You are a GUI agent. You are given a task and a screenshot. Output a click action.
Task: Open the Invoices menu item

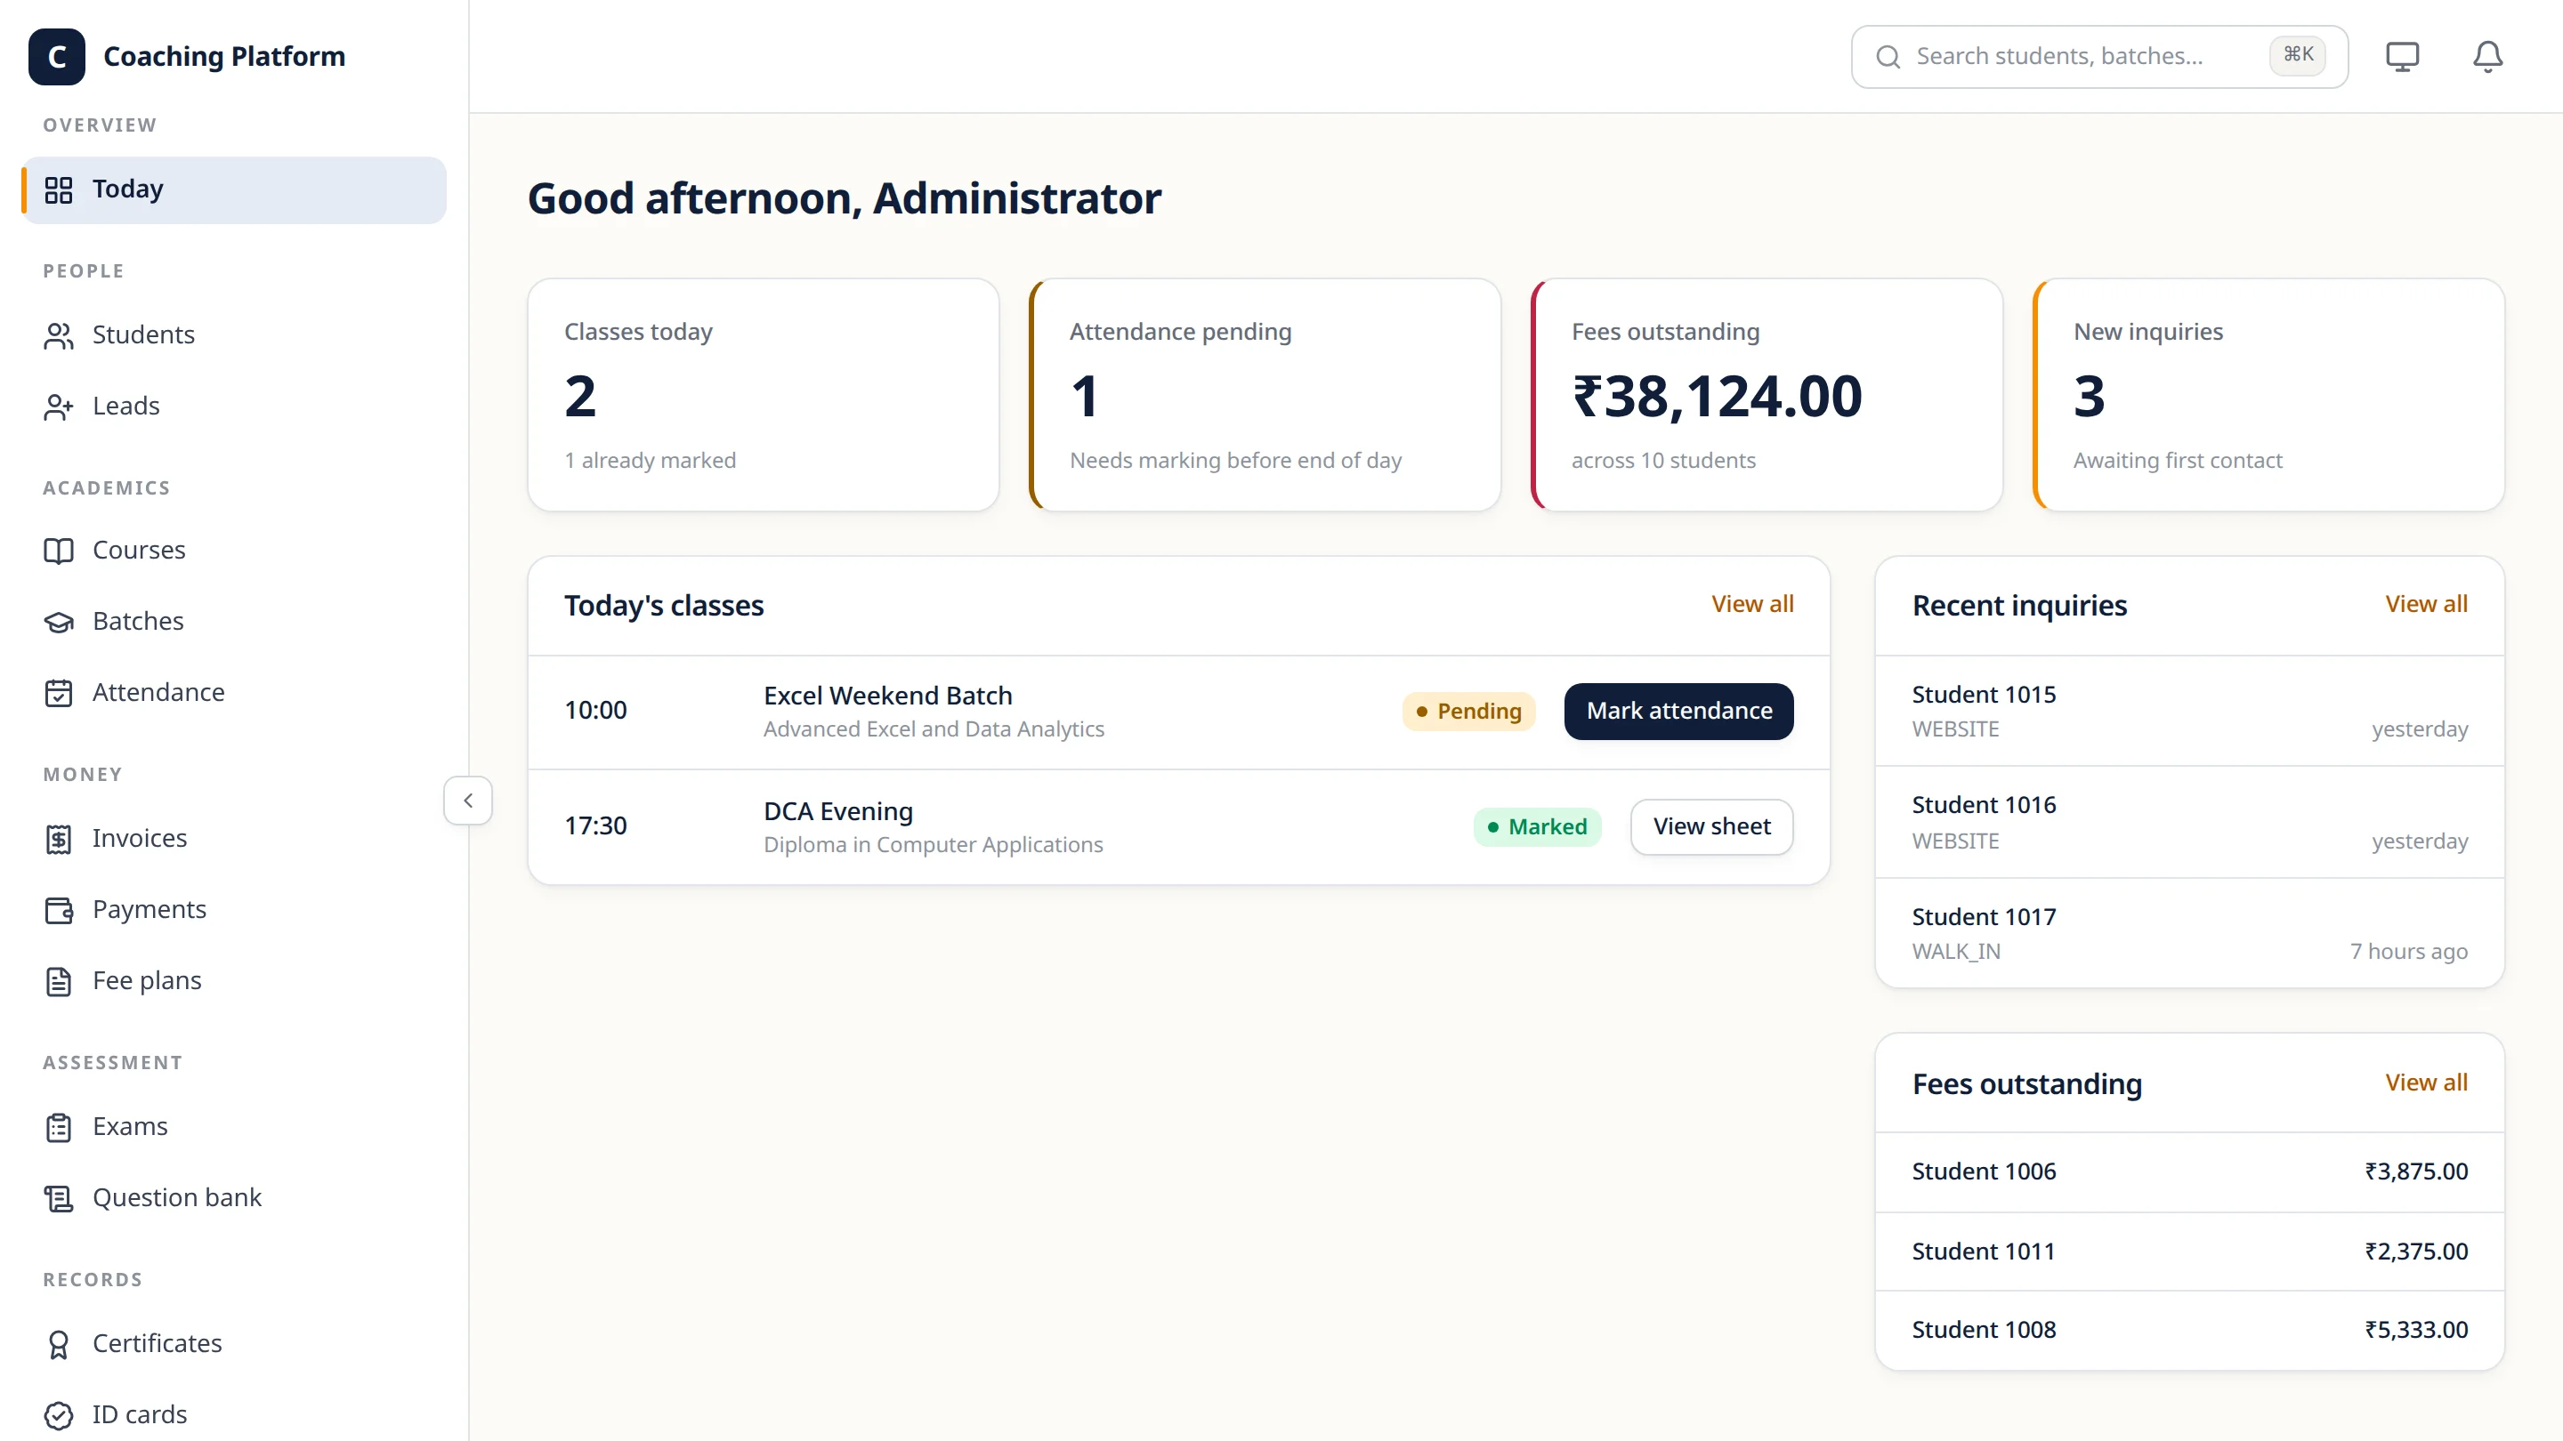point(233,838)
